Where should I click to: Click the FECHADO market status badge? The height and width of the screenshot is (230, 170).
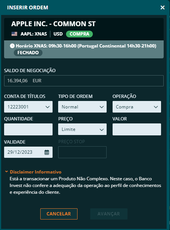[x=28, y=53]
